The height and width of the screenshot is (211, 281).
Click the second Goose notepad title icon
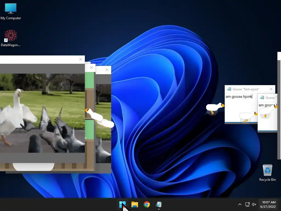coord(262,98)
